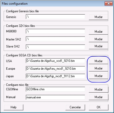Confirm settings with the OK button
114x113 pixels.
click(x=99, y=107)
